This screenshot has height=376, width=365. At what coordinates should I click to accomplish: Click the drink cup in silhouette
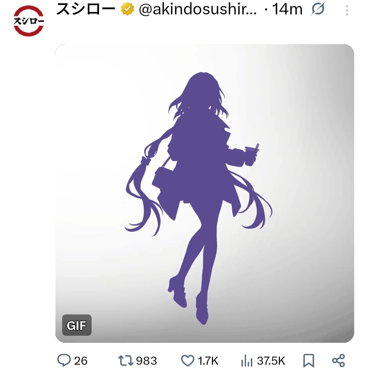tap(251, 155)
